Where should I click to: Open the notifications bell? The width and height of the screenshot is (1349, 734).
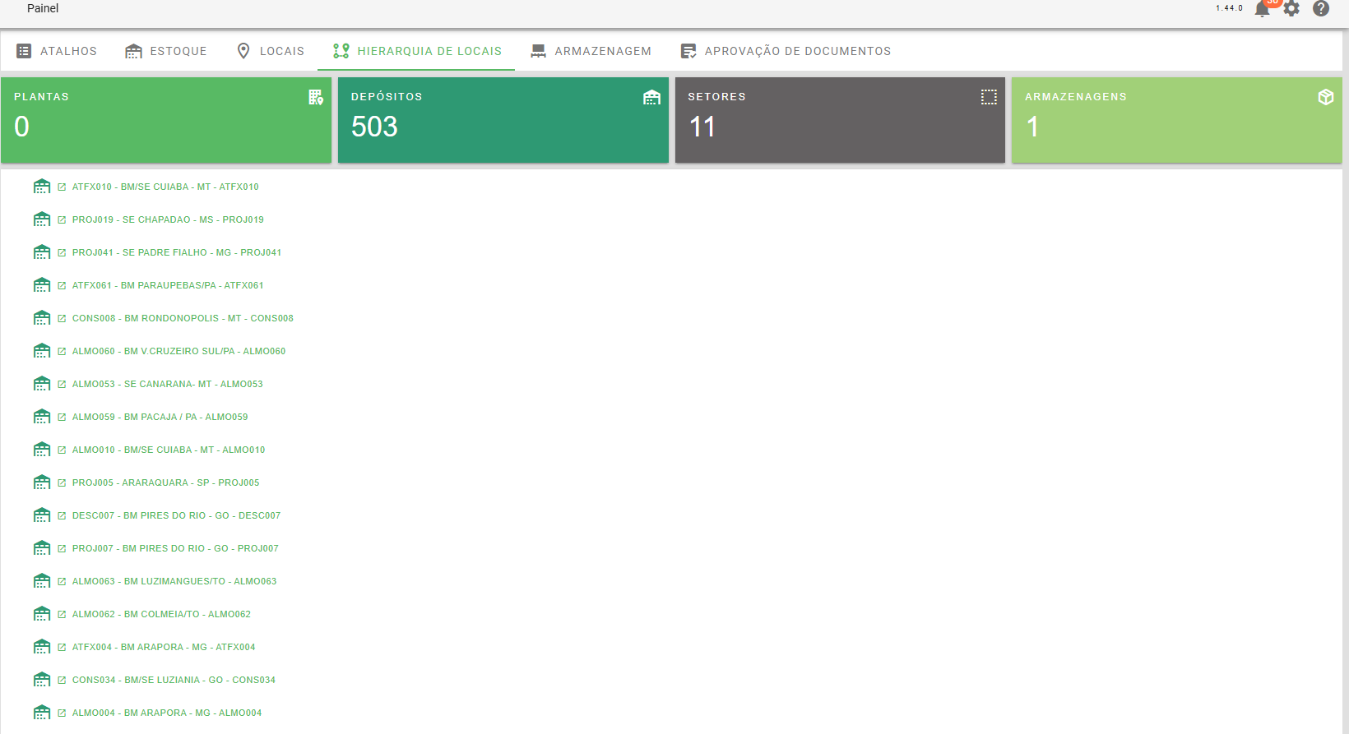click(x=1263, y=9)
